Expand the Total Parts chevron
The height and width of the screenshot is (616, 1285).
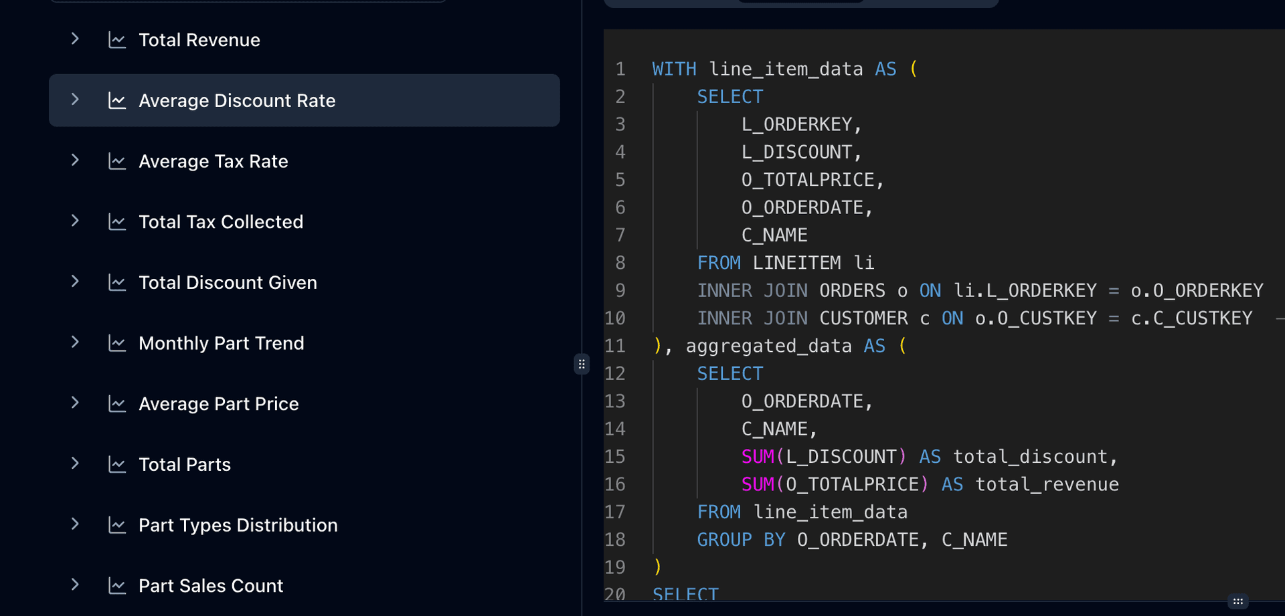[75, 464]
